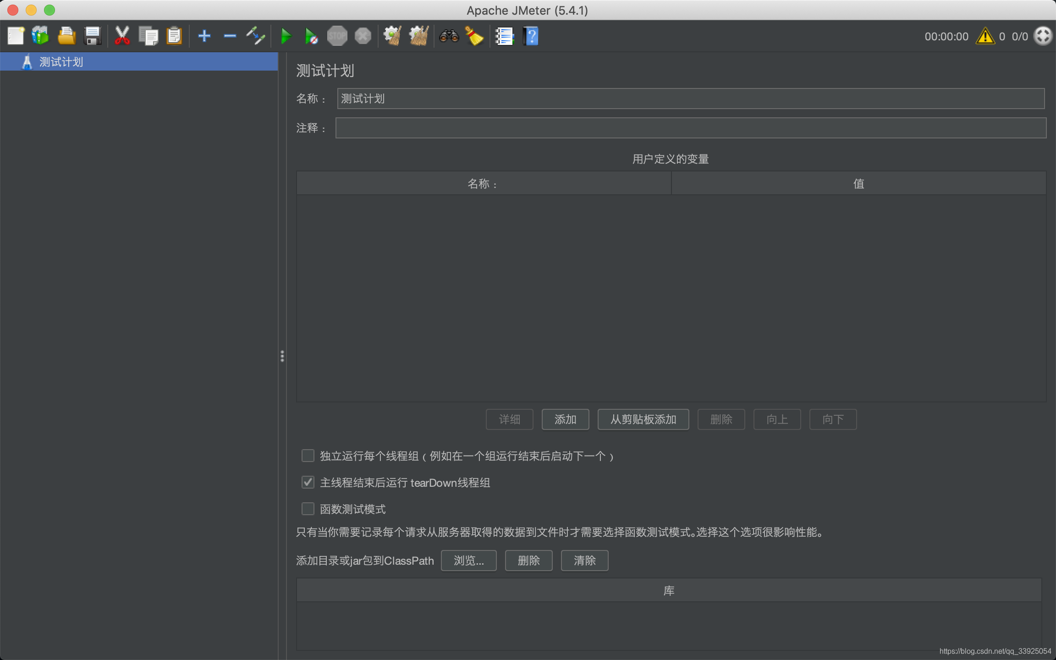Save the test plan with floppy icon
The height and width of the screenshot is (660, 1056).
click(93, 36)
